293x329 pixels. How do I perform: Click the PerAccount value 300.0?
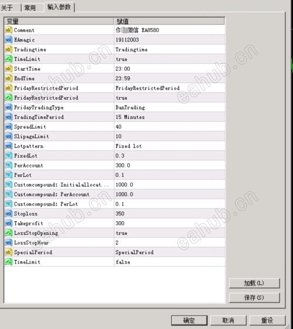(x=123, y=165)
